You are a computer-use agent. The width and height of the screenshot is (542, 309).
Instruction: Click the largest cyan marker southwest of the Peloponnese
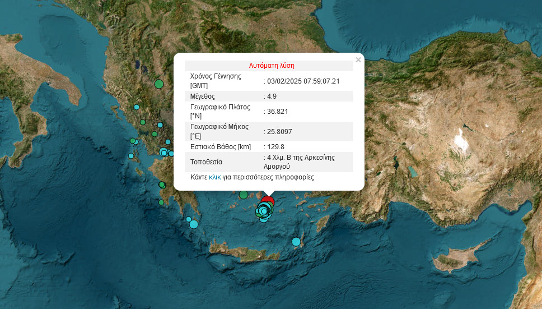pyautogui.click(x=193, y=224)
